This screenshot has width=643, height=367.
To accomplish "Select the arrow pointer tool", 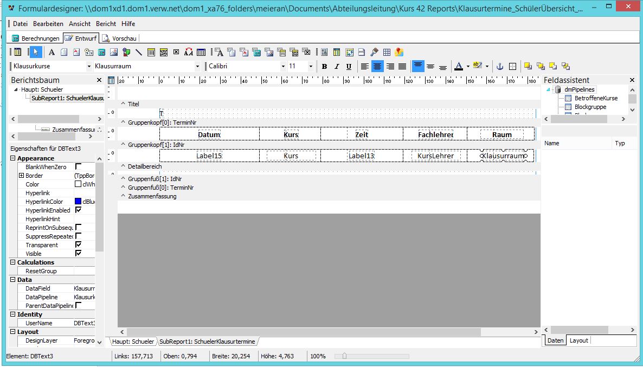I will tap(36, 52).
